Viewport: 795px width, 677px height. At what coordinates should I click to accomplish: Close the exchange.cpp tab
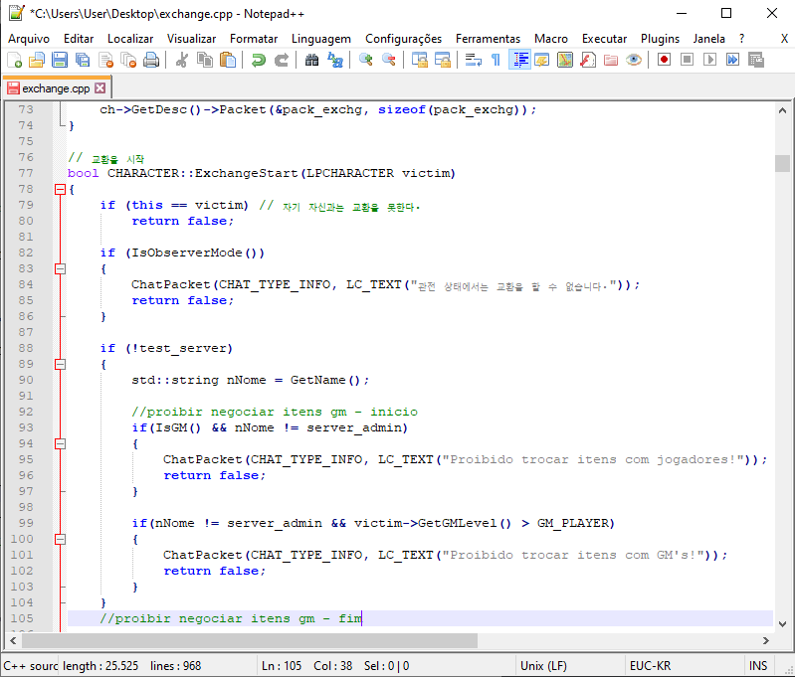(100, 88)
